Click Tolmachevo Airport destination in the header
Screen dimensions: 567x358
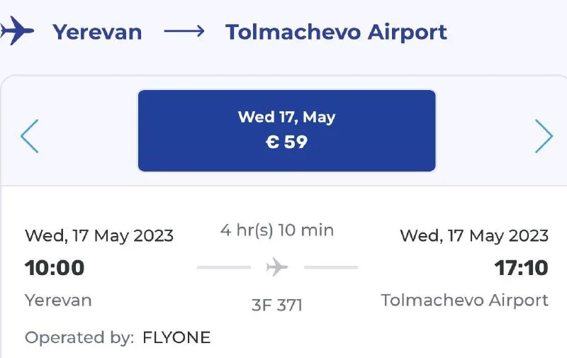pyautogui.click(x=336, y=32)
